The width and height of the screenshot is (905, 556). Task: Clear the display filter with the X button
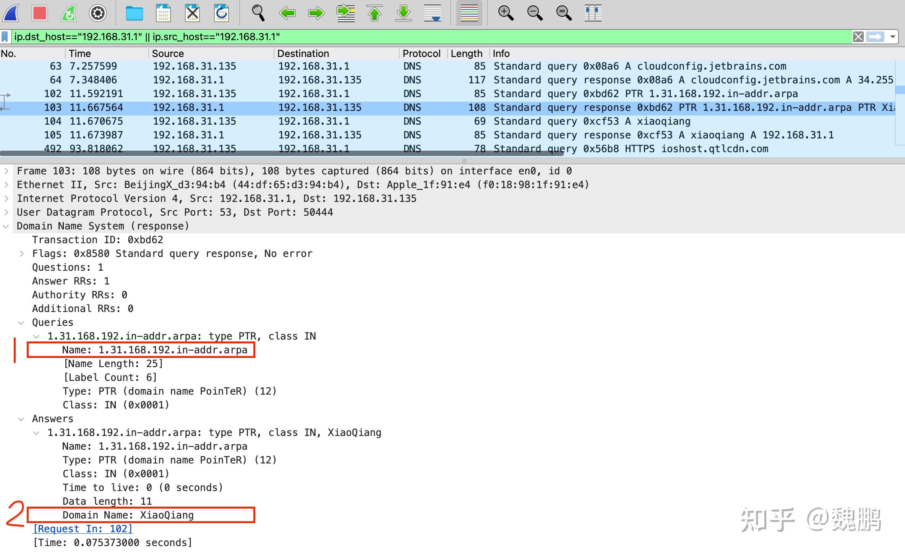coord(859,37)
